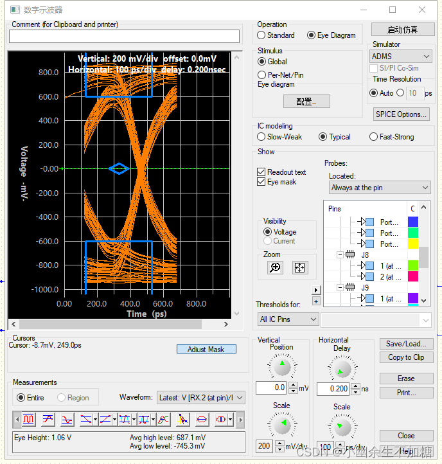Click the probe icon on J8 pin 2 row
442x464 pixels.
tap(366, 276)
